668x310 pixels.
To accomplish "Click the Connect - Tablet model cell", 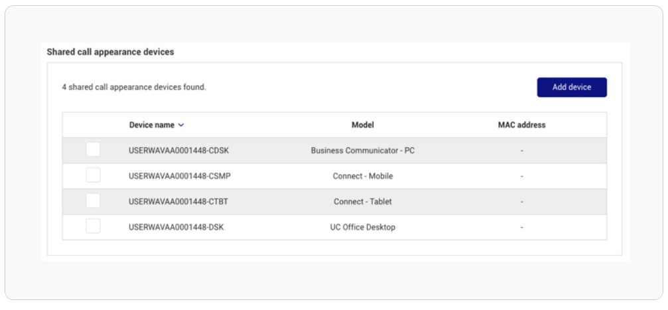I will pyautogui.click(x=362, y=202).
